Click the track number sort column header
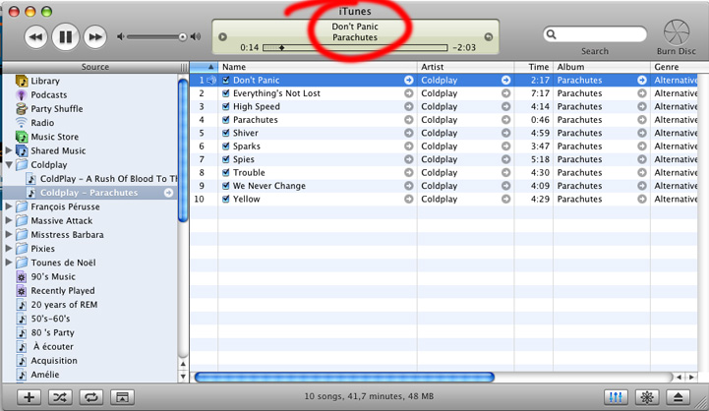The width and height of the screenshot is (709, 411). 204,67
